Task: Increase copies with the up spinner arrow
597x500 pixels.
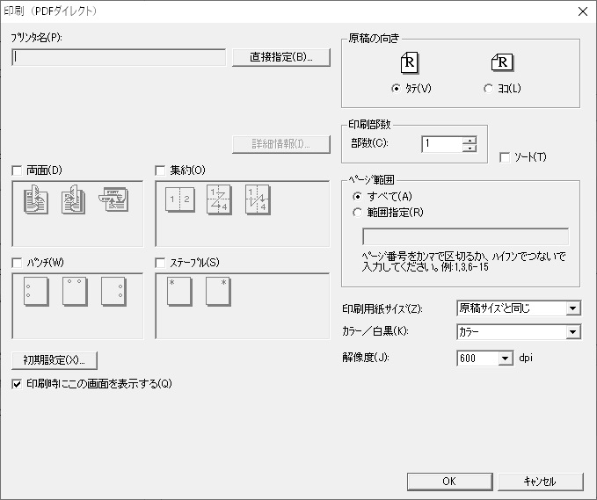Action: [470, 140]
